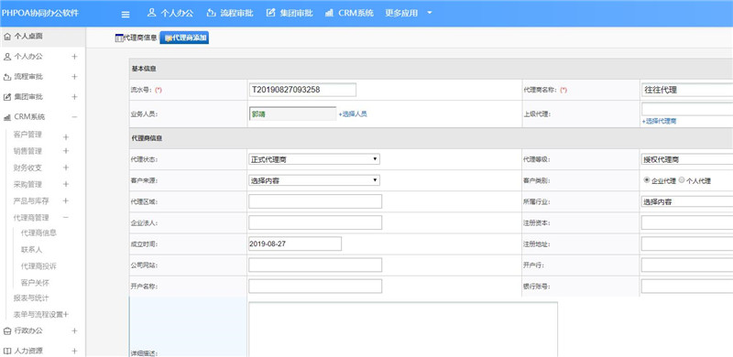The image size is (733, 357).
Task: Click +选择代理商 link
Action: pyautogui.click(x=659, y=122)
